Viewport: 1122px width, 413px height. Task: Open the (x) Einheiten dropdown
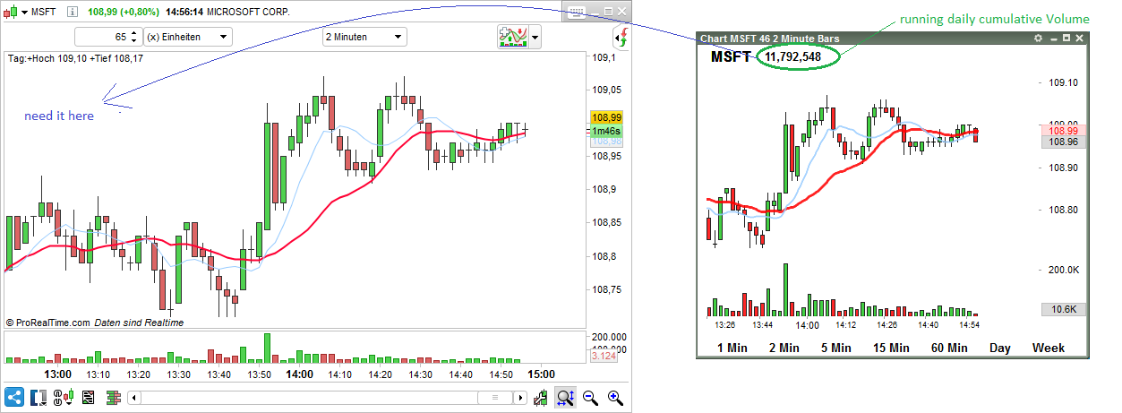pyautogui.click(x=187, y=37)
